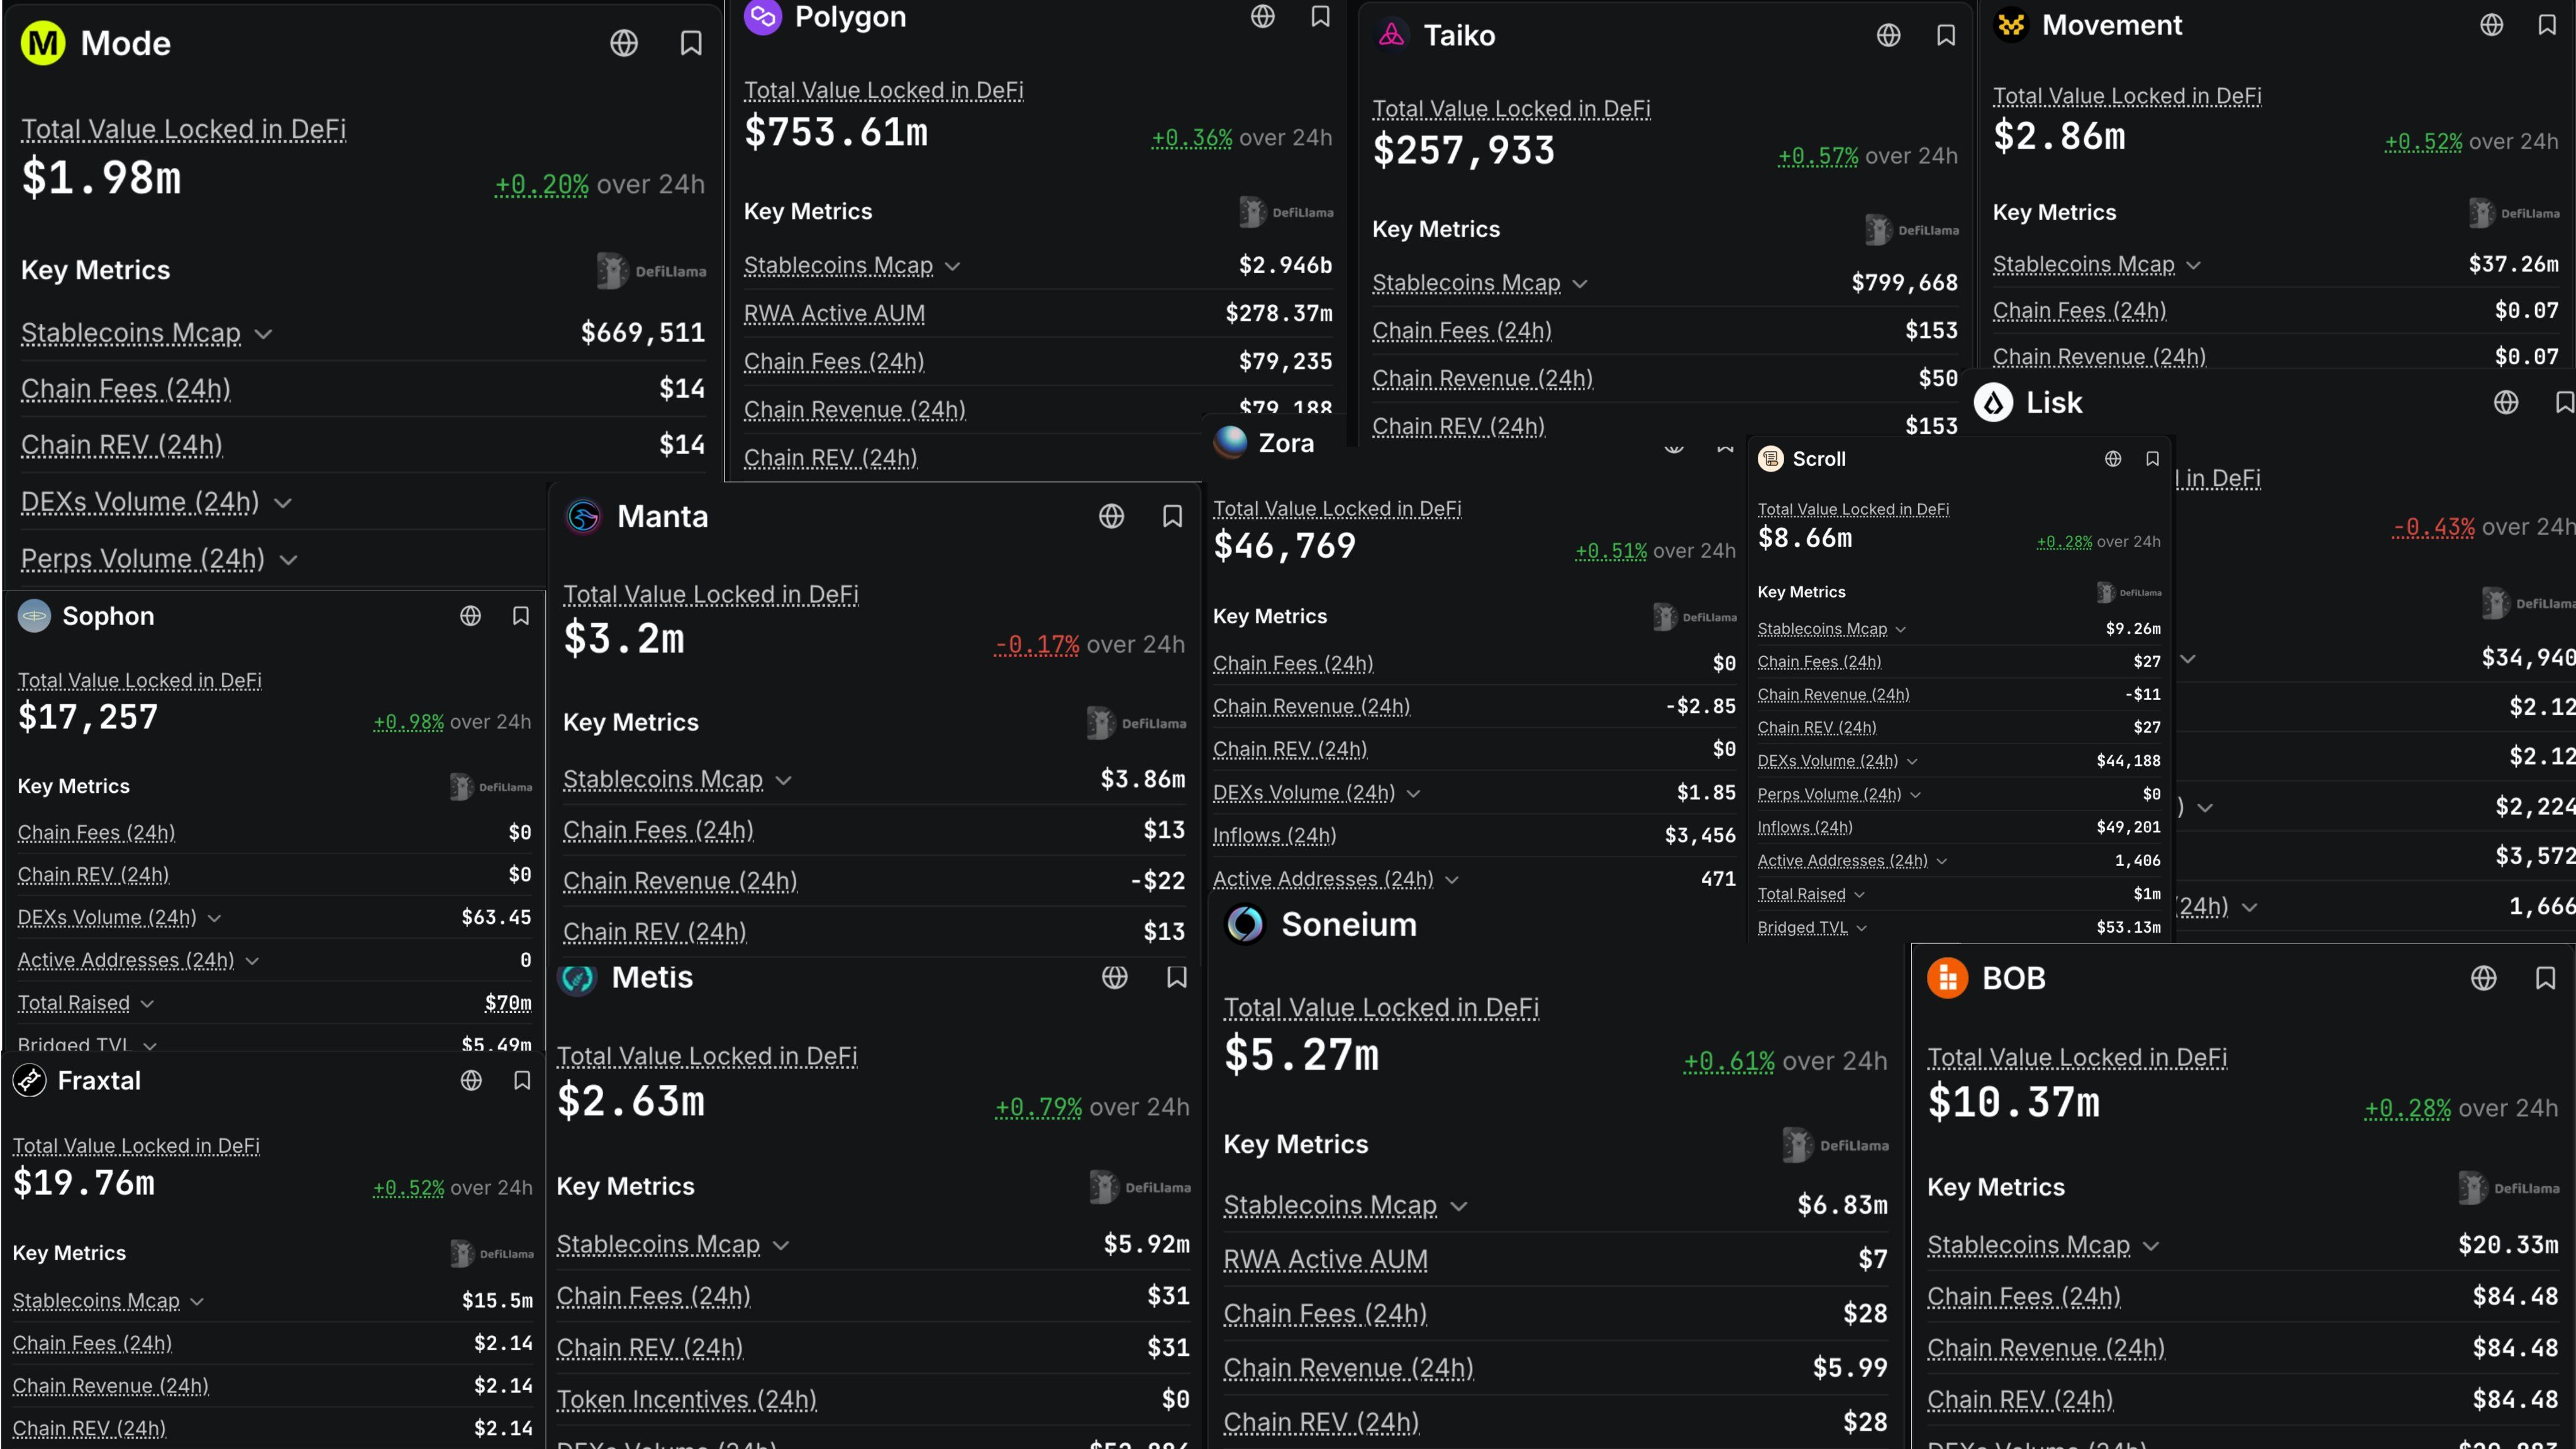Click the Metis chain logo
The height and width of the screenshot is (1449, 2576).
coord(578,978)
